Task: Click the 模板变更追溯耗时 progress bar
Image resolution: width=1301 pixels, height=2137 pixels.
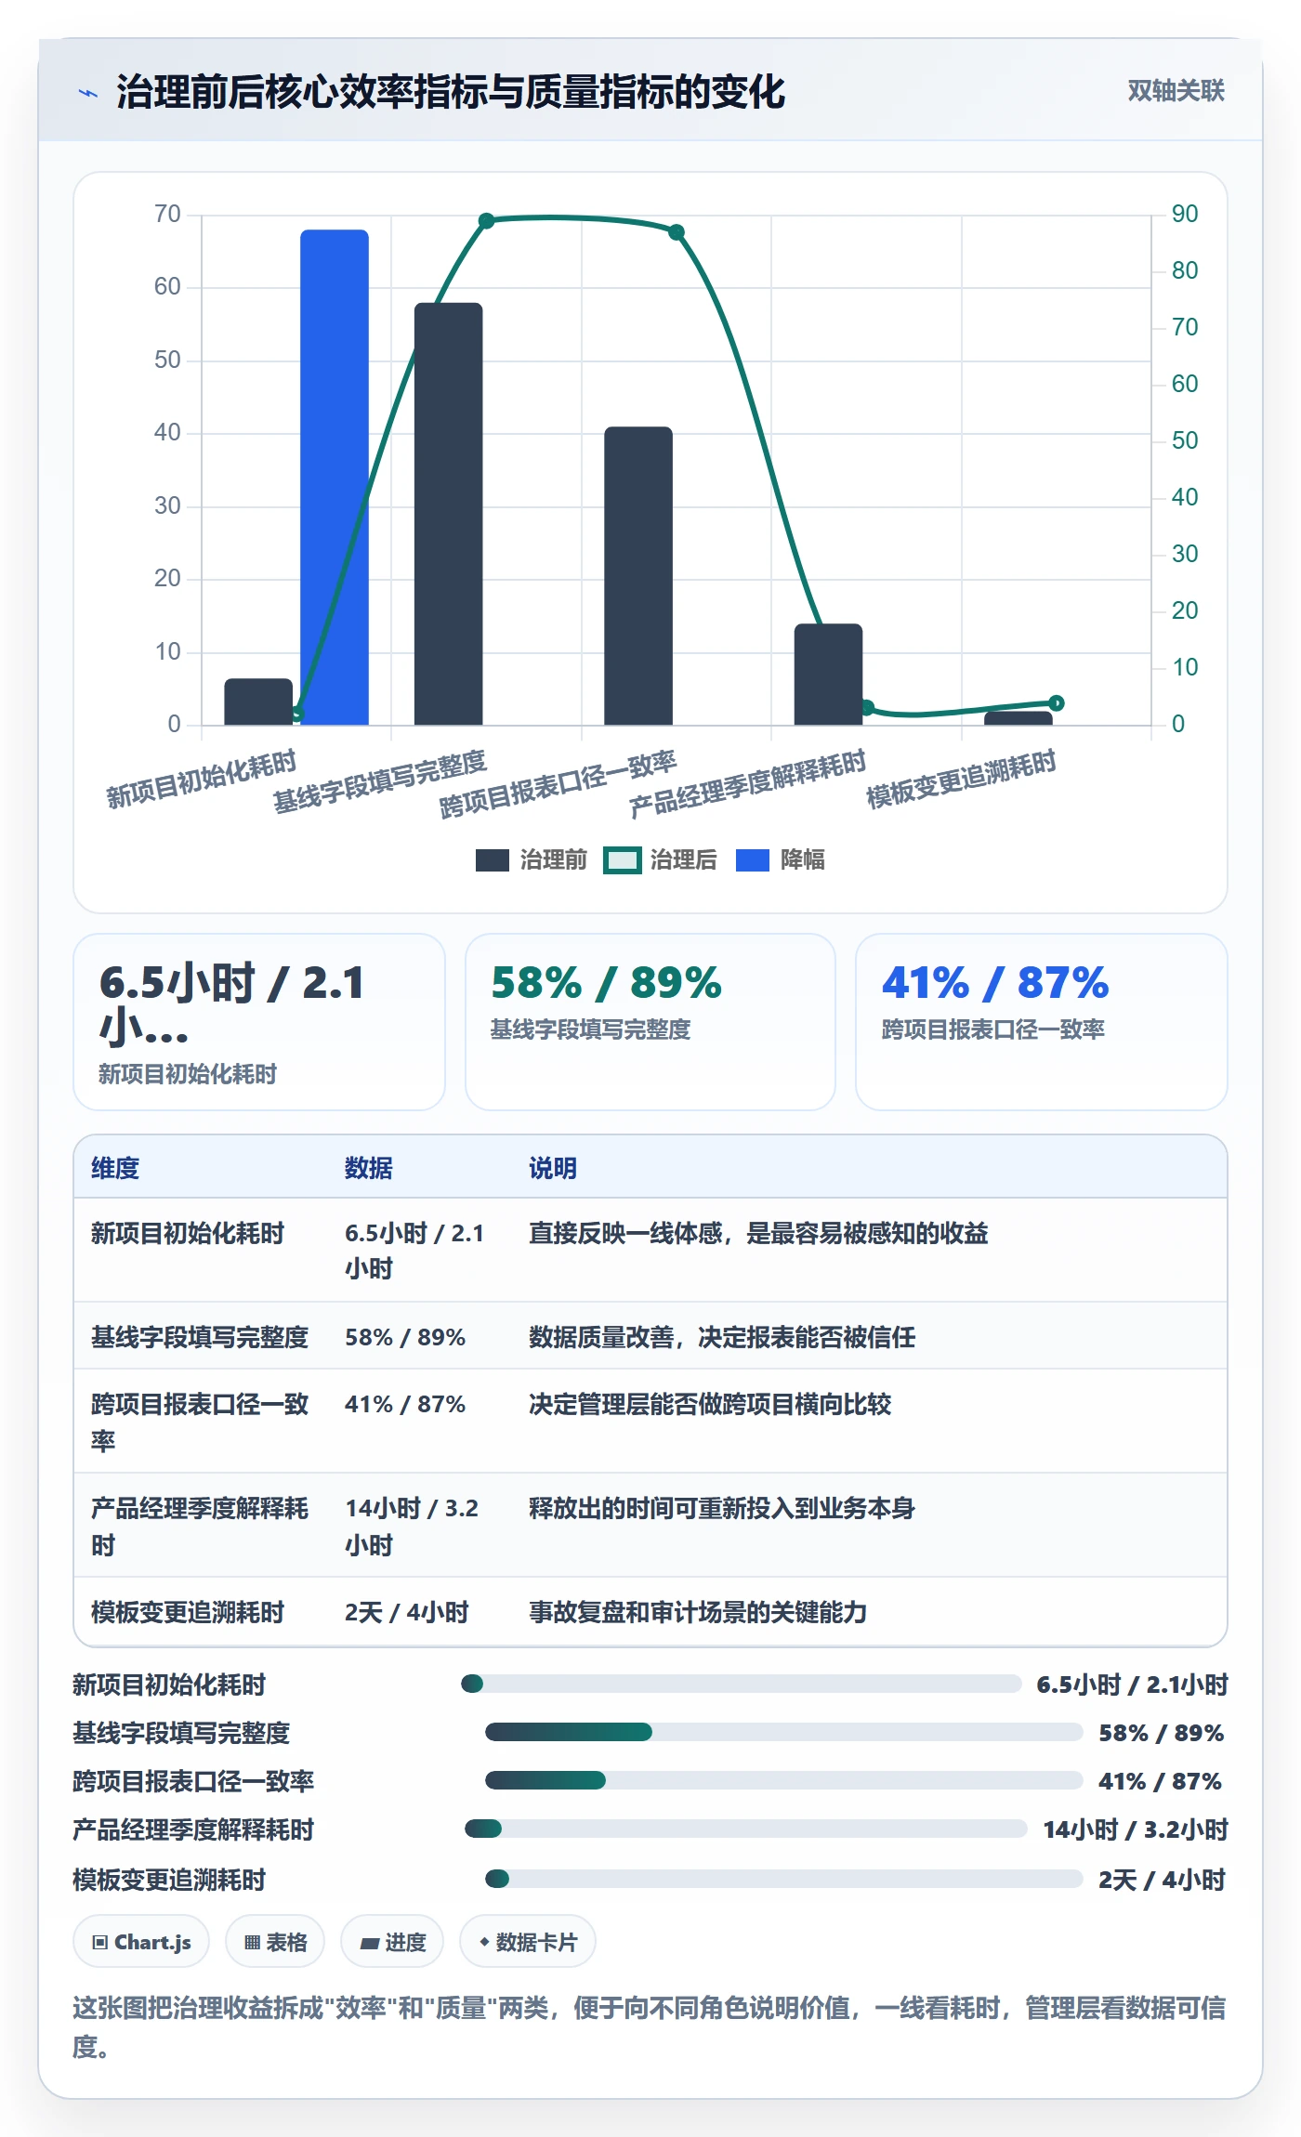Action: pos(783,1879)
